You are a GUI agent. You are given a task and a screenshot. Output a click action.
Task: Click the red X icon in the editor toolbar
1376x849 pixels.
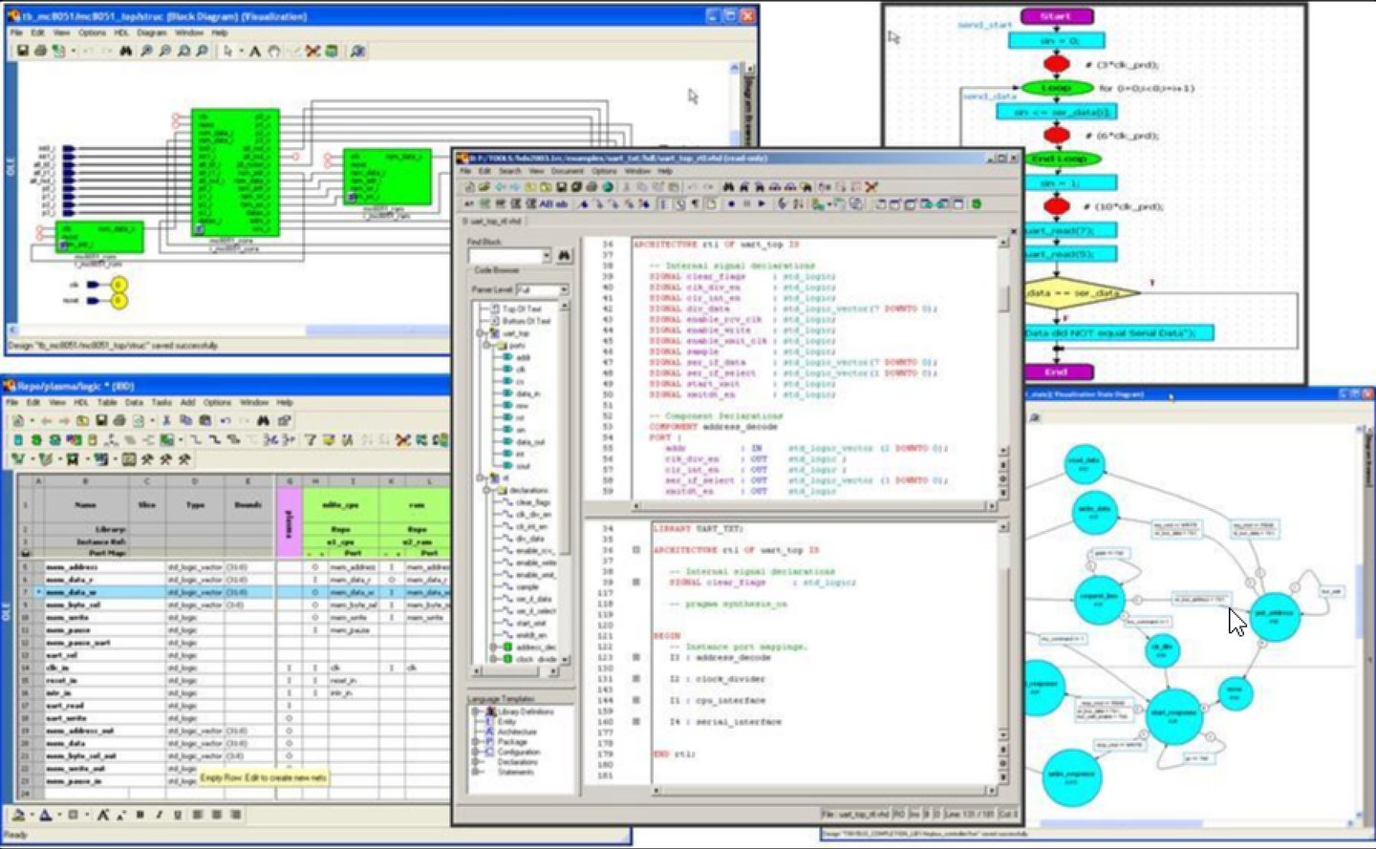pos(871,187)
